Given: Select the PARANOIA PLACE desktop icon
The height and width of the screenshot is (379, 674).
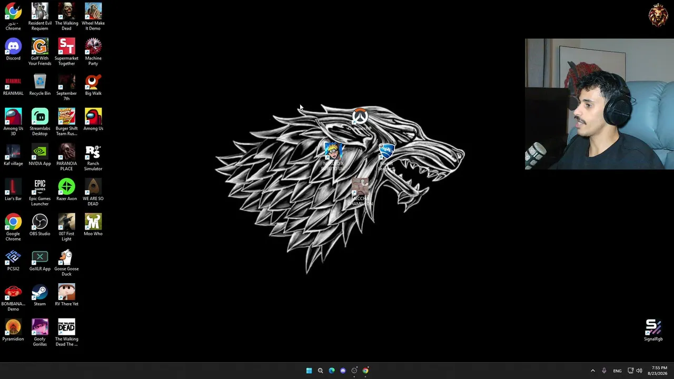Looking at the screenshot, I should click(x=66, y=157).
